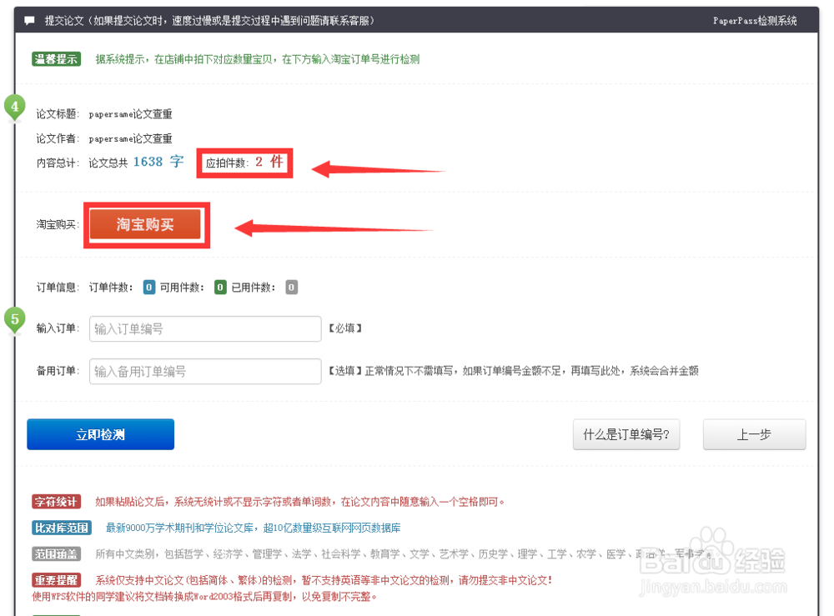Click the 1638 字 word count text
Viewport: 834px width, 616px height.
click(x=158, y=162)
